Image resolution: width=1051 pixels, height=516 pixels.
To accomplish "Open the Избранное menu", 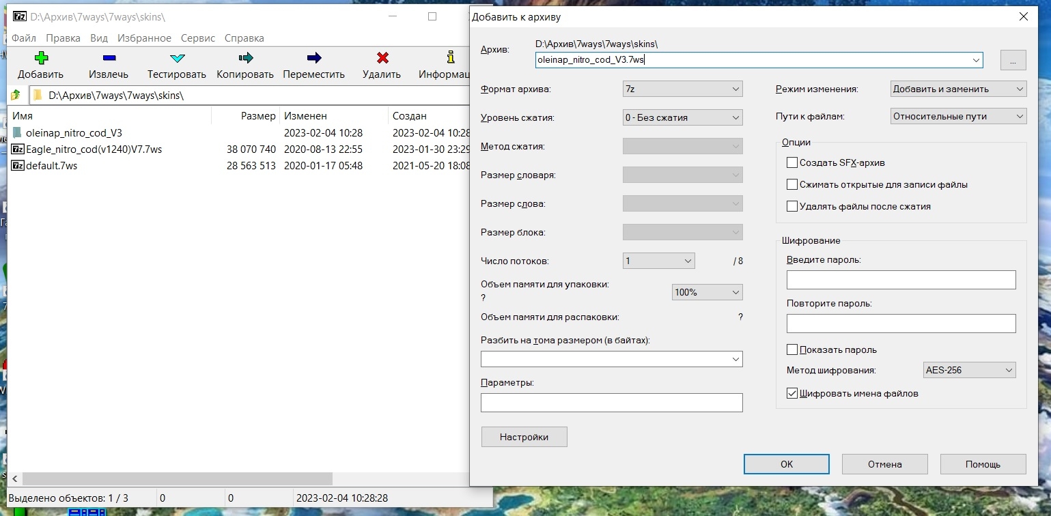I will tap(144, 38).
